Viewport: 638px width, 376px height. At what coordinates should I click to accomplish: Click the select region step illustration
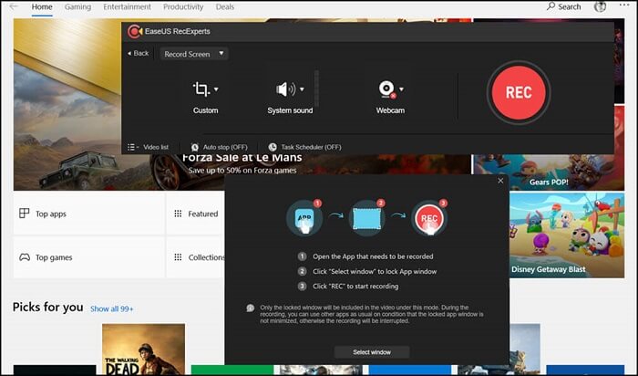click(x=367, y=218)
